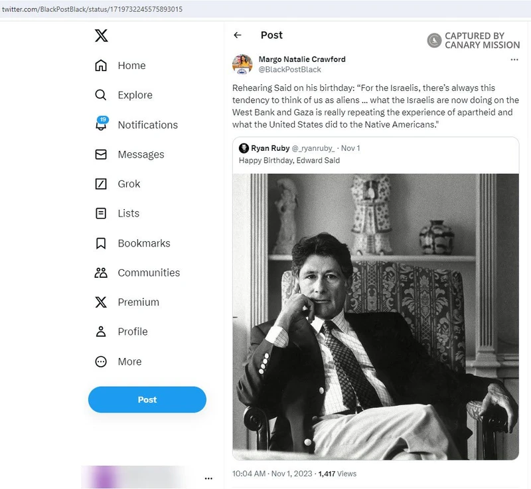Click the Lists icon in sidebar
The width and height of the screenshot is (531, 489).
click(101, 213)
